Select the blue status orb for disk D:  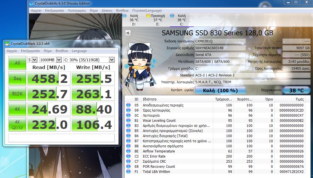coord(125,16)
